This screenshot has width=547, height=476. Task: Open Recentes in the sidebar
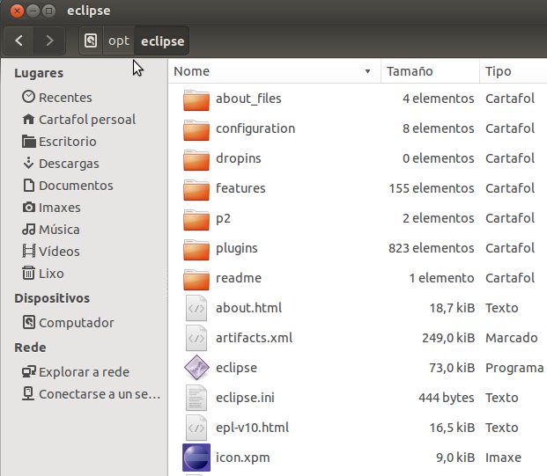click(x=65, y=97)
